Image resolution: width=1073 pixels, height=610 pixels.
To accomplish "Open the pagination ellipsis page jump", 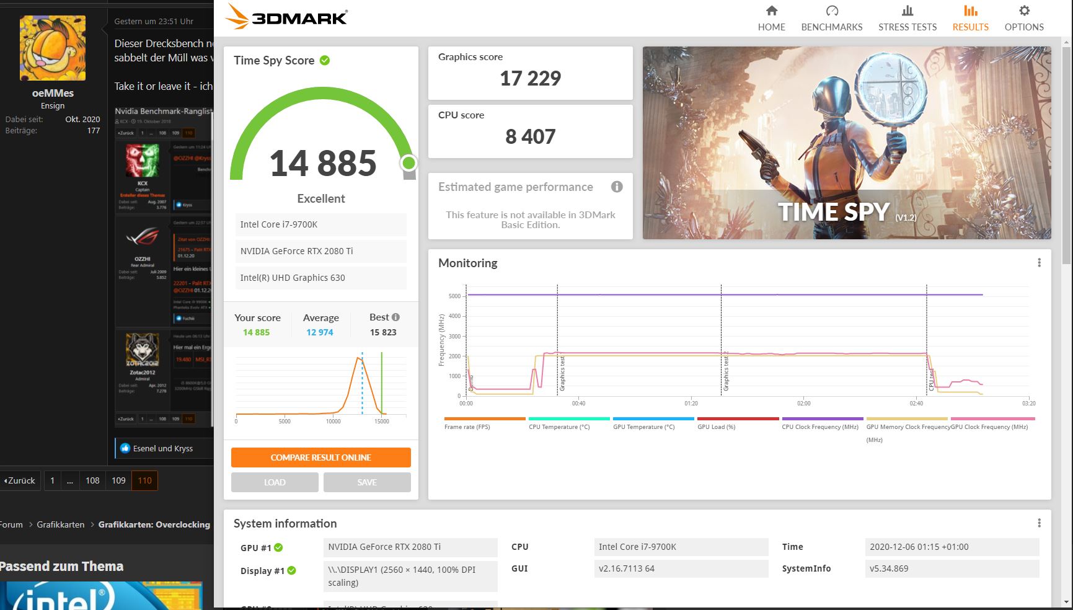I will click(70, 480).
